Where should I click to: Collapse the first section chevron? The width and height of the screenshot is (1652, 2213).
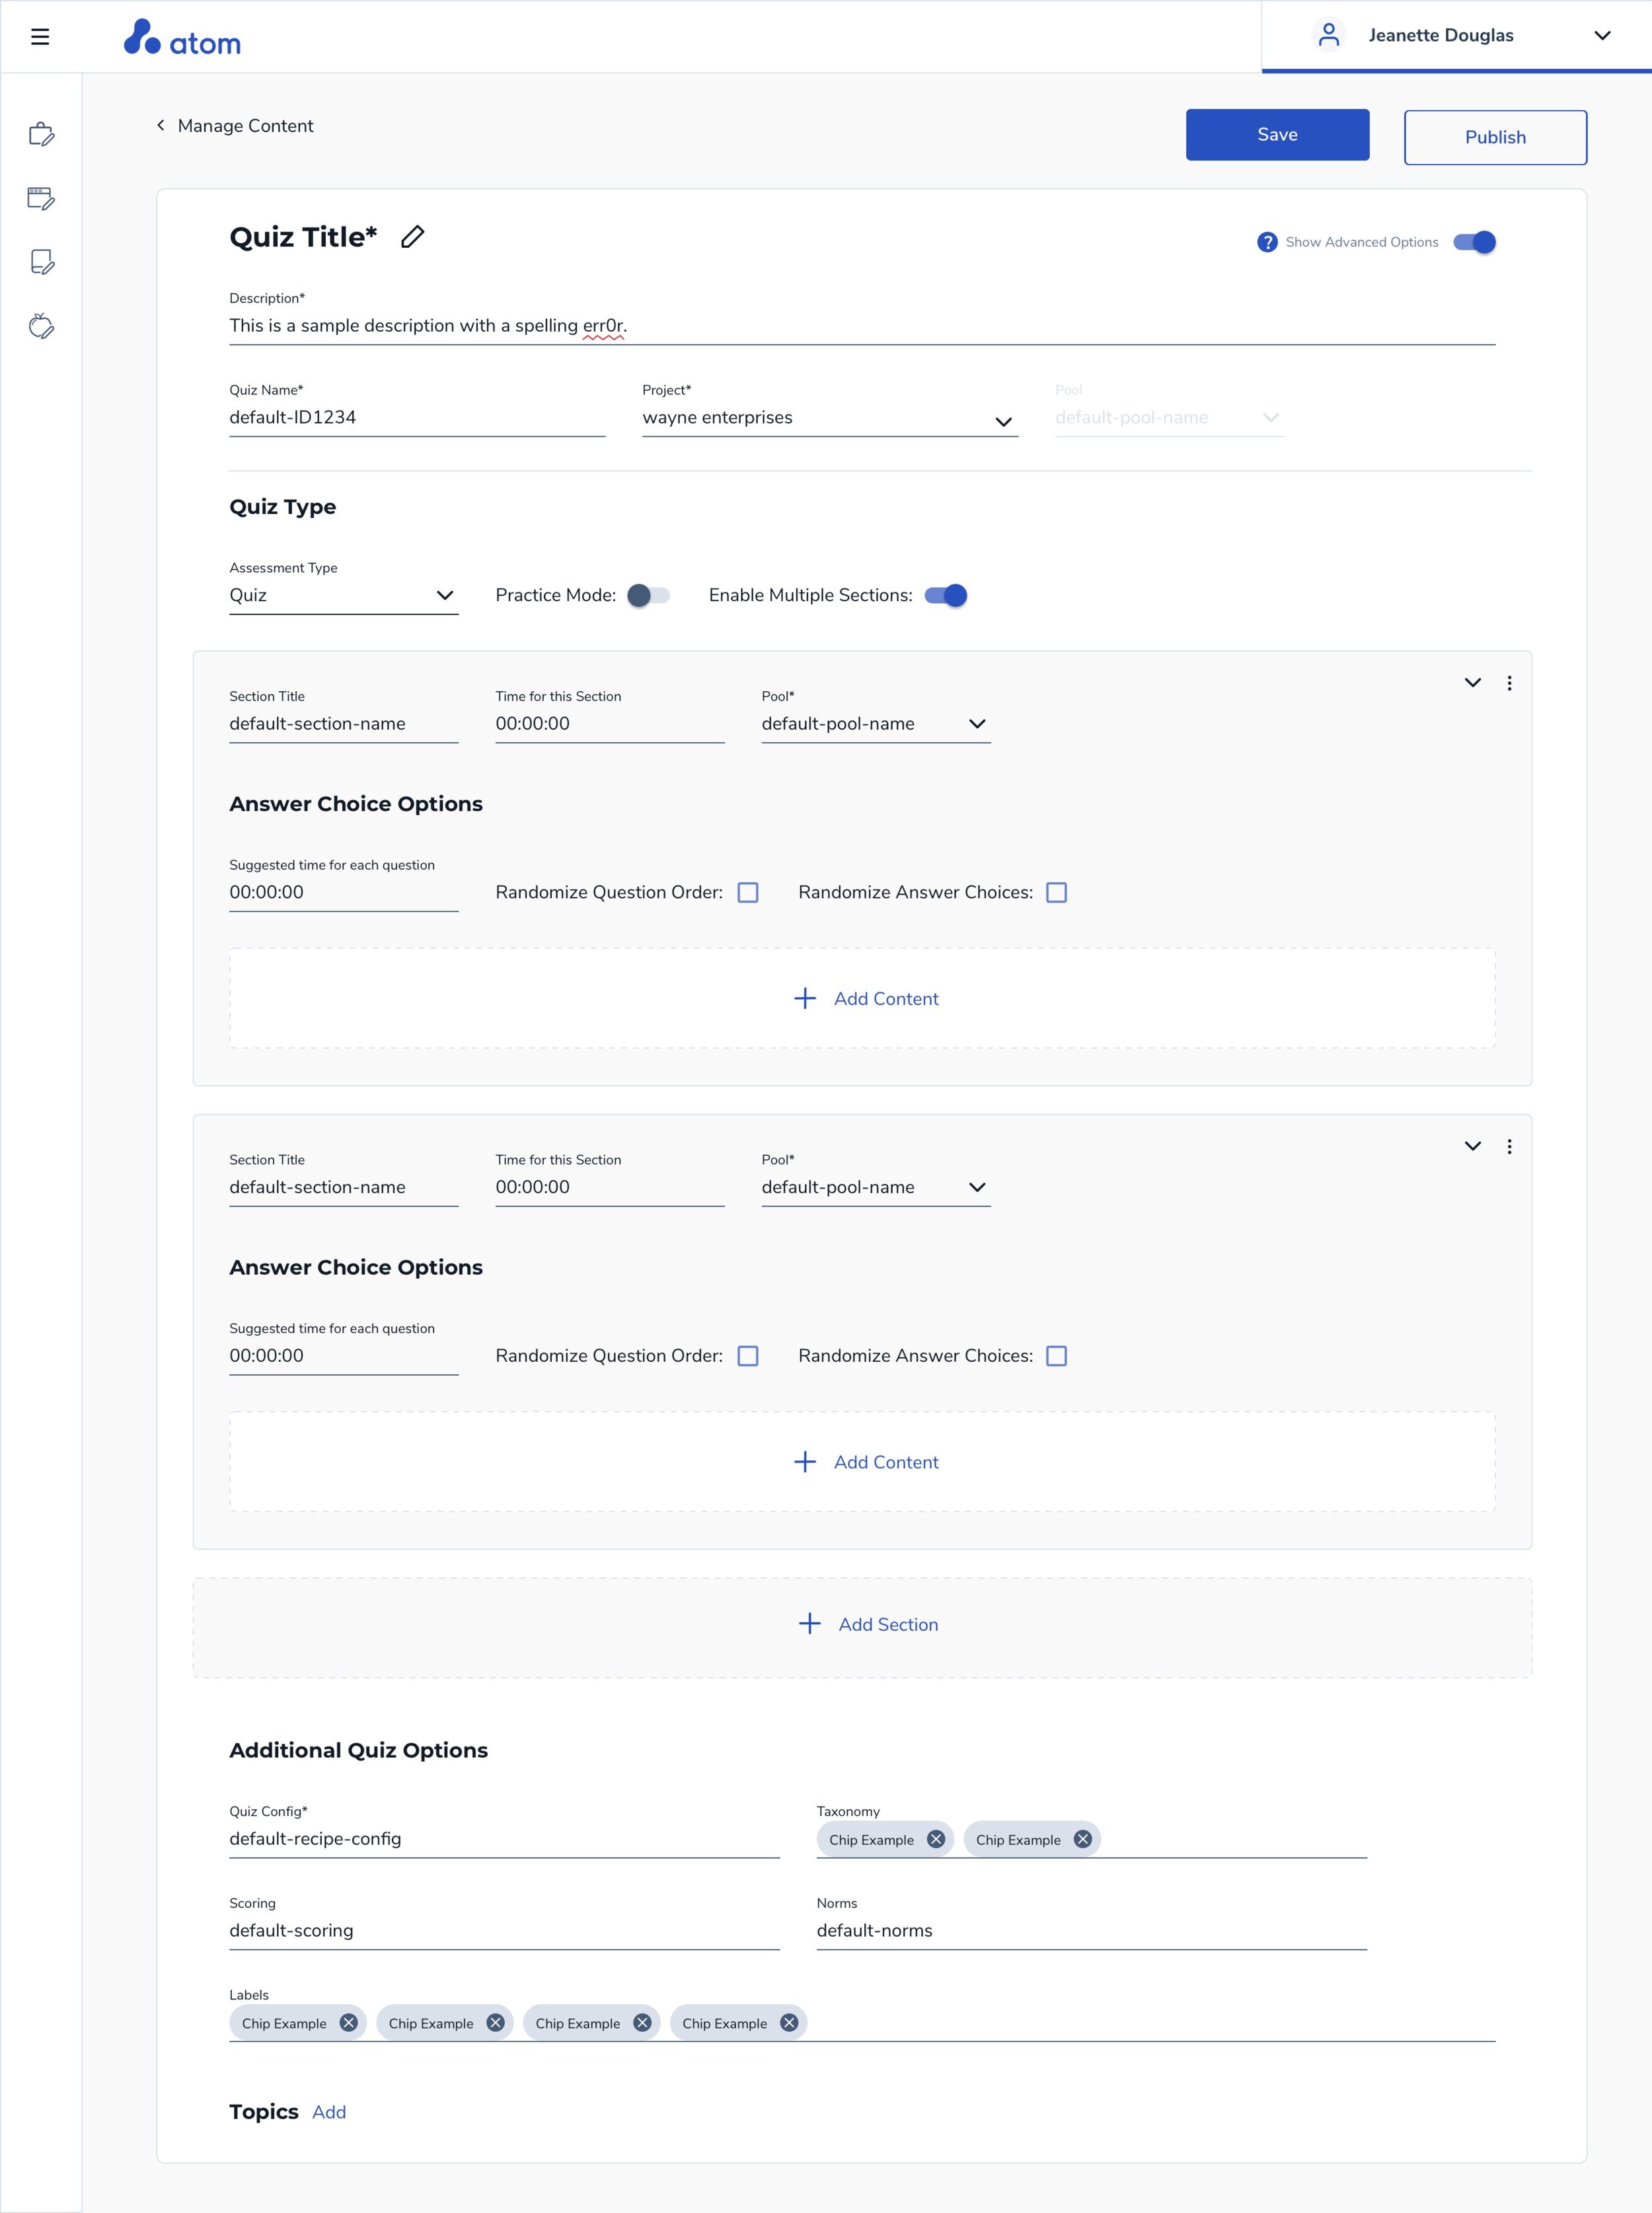pyautogui.click(x=1472, y=683)
